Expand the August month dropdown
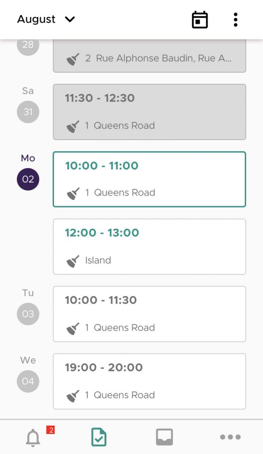This screenshot has width=263, height=454. coord(46,19)
